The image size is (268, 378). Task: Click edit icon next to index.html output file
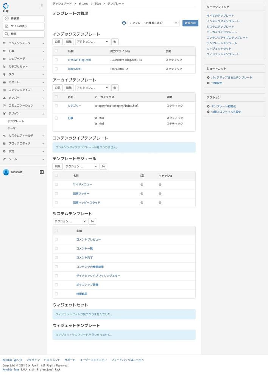click(127, 69)
